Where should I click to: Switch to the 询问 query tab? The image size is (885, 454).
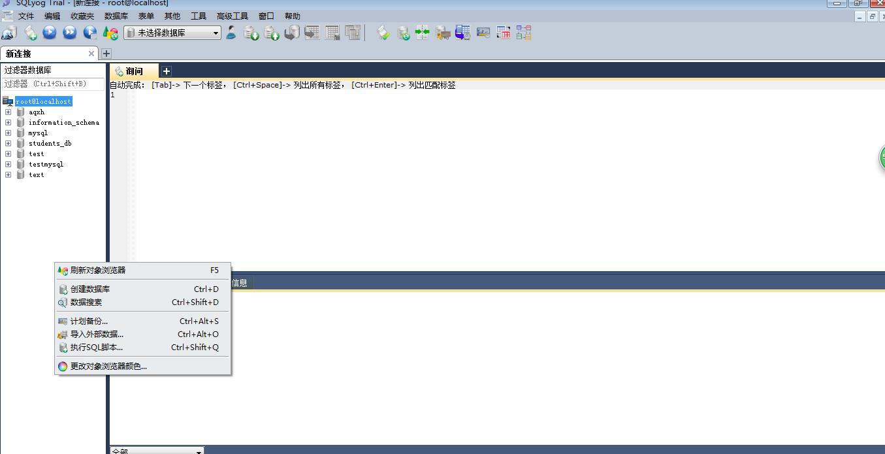pyautogui.click(x=134, y=71)
